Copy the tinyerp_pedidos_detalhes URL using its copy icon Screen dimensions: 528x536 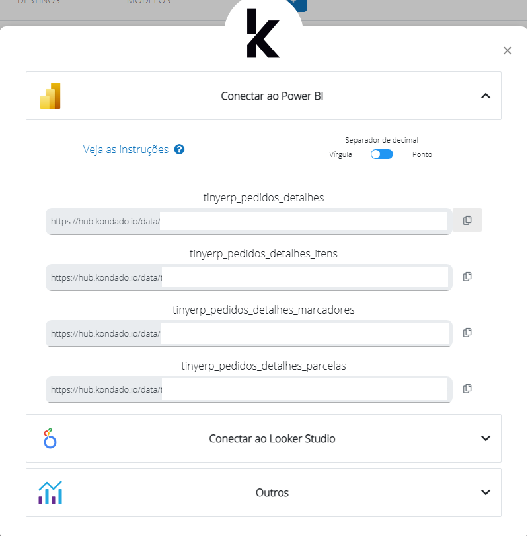[467, 219]
